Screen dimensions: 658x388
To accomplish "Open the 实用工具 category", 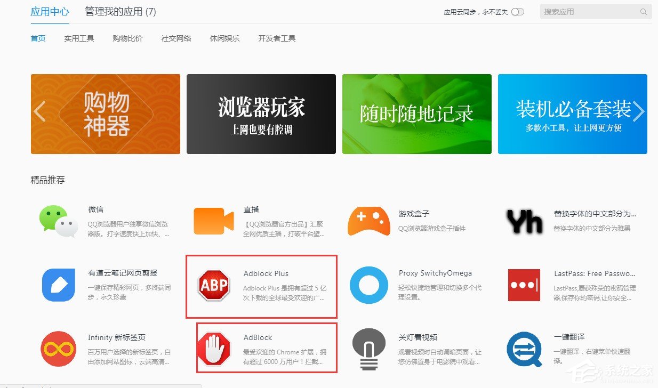I will point(78,38).
